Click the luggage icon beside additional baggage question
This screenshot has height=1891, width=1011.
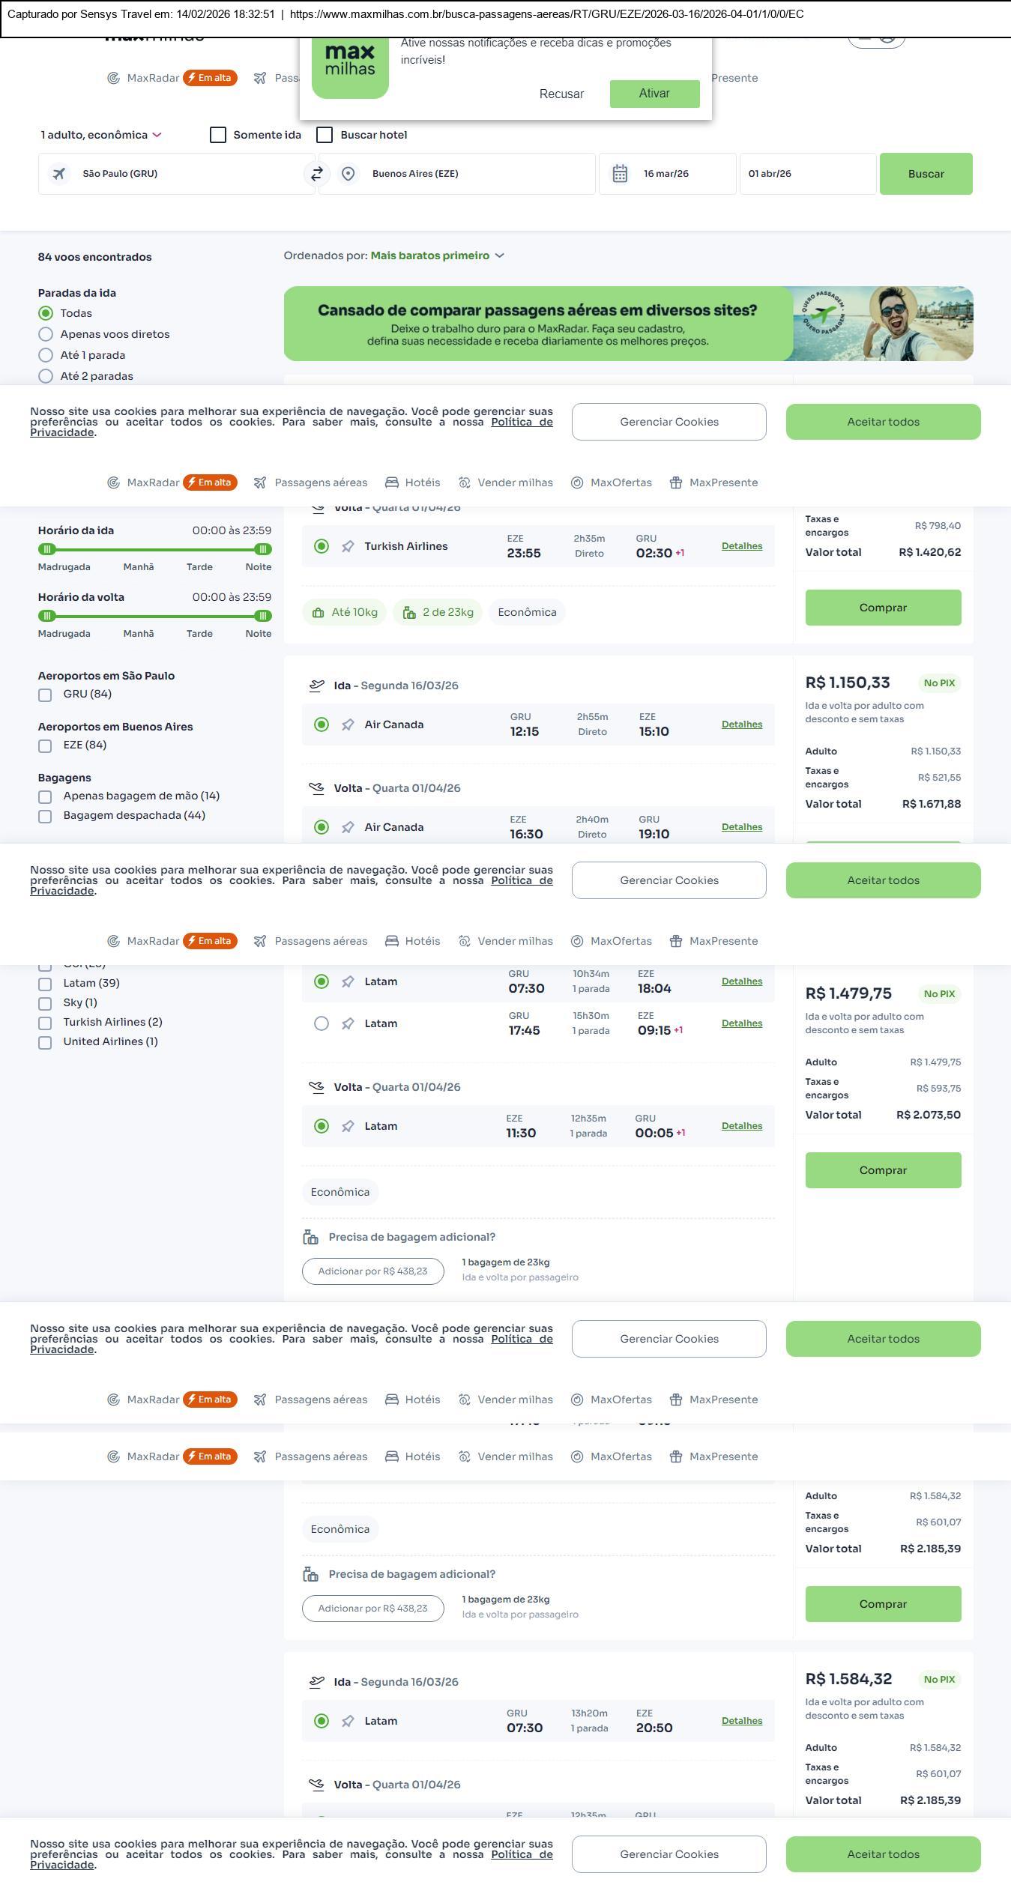pyautogui.click(x=310, y=1237)
